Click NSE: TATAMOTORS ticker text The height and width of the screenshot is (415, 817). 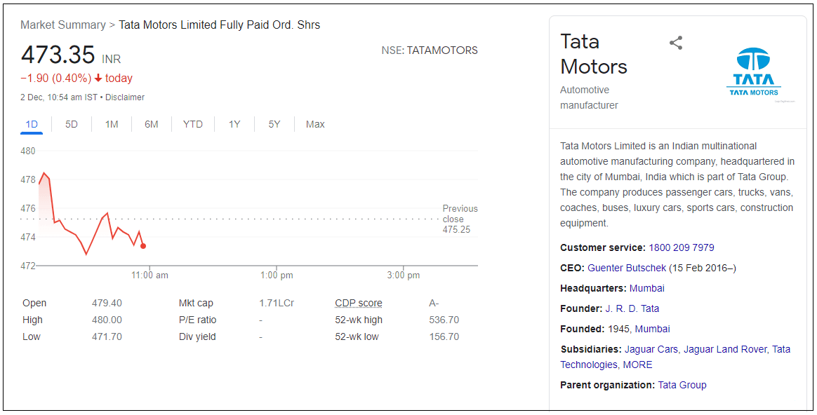click(430, 50)
